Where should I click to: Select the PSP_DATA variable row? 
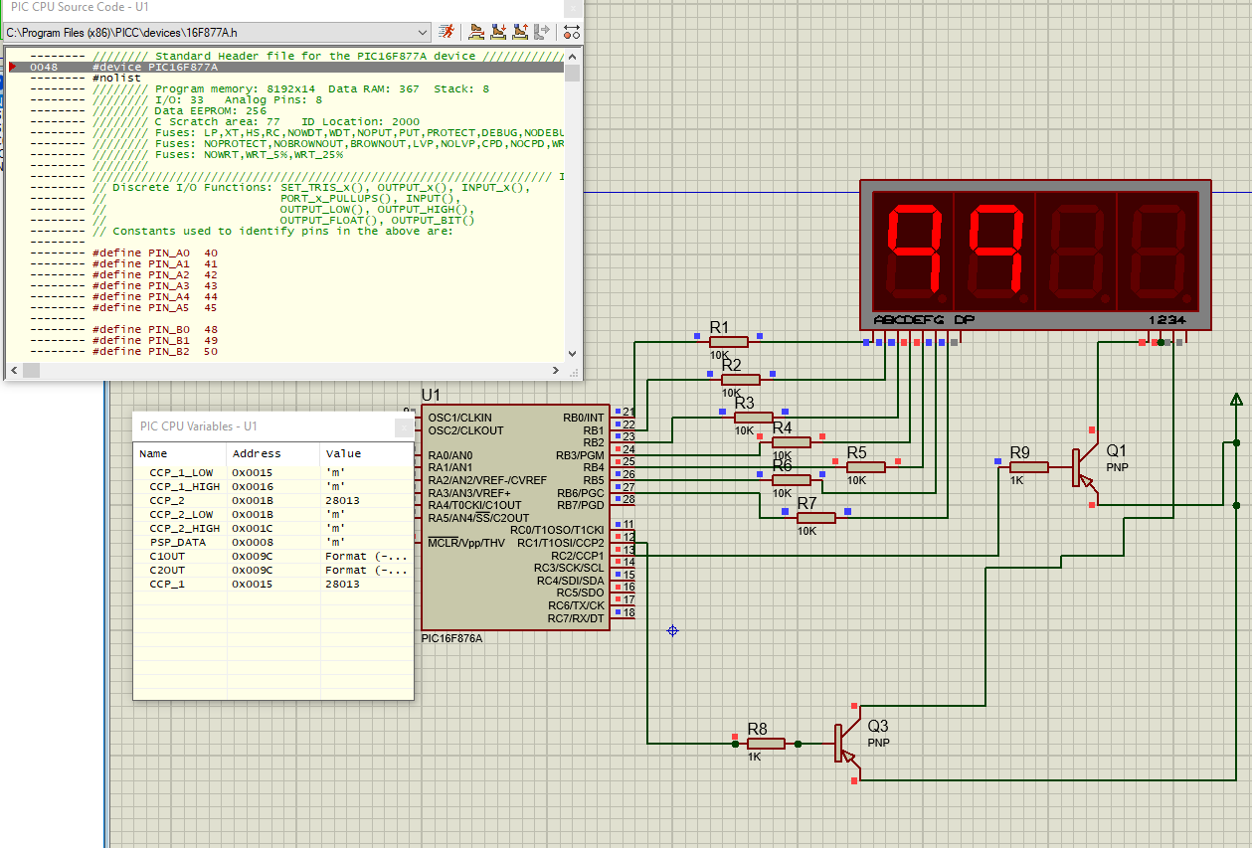point(273,542)
